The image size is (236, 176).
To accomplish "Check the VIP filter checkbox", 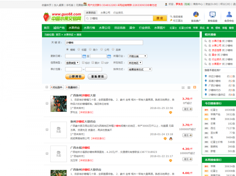I will point(102,62).
